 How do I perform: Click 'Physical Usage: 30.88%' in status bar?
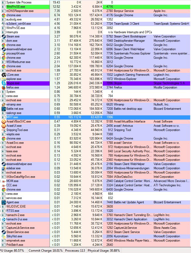point(104,251)
